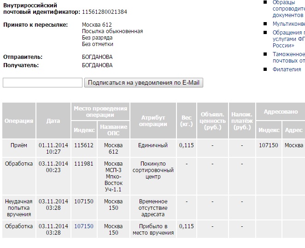Click blue index link 107150 in last row

click(x=84, y=226)
